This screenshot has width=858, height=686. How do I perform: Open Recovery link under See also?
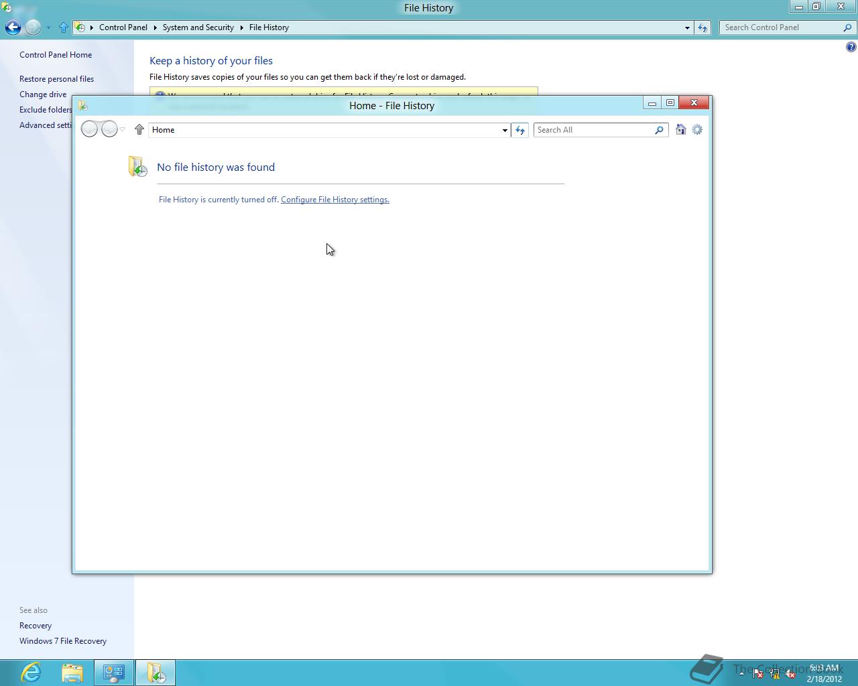coord(36,626)
